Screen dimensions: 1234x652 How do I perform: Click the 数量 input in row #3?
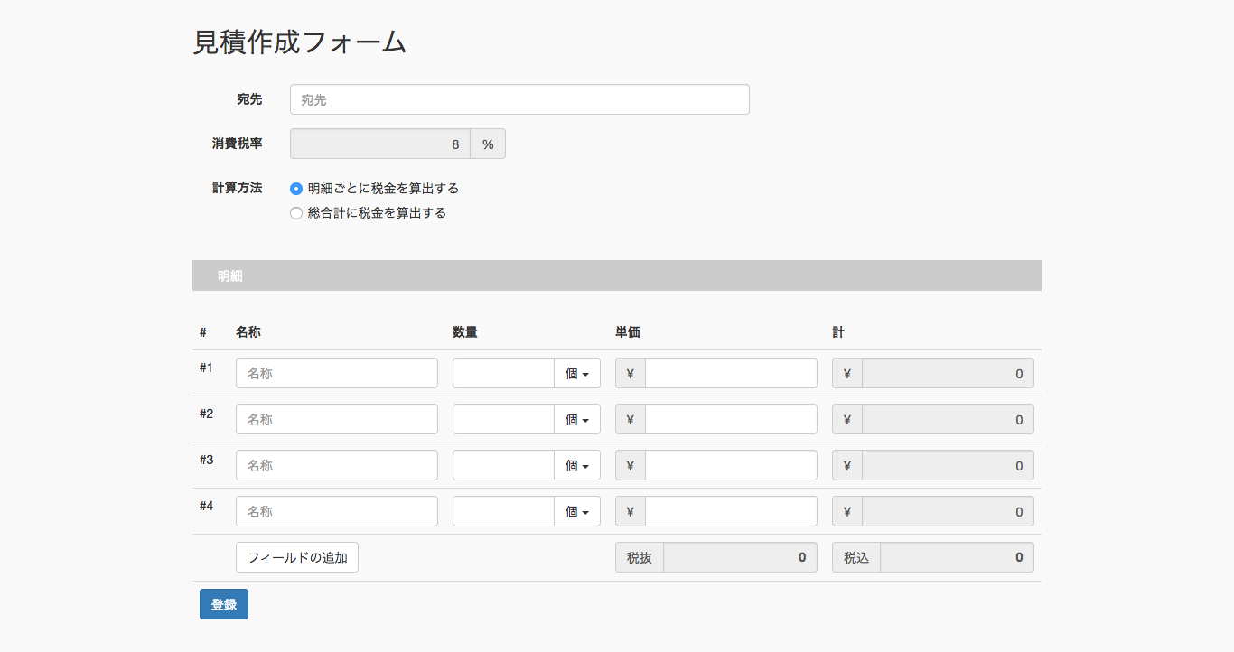[503, 465]
